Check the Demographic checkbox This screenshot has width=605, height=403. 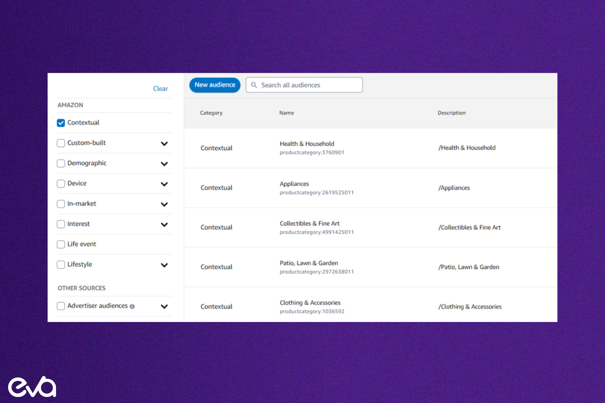(x=60, y=163)
